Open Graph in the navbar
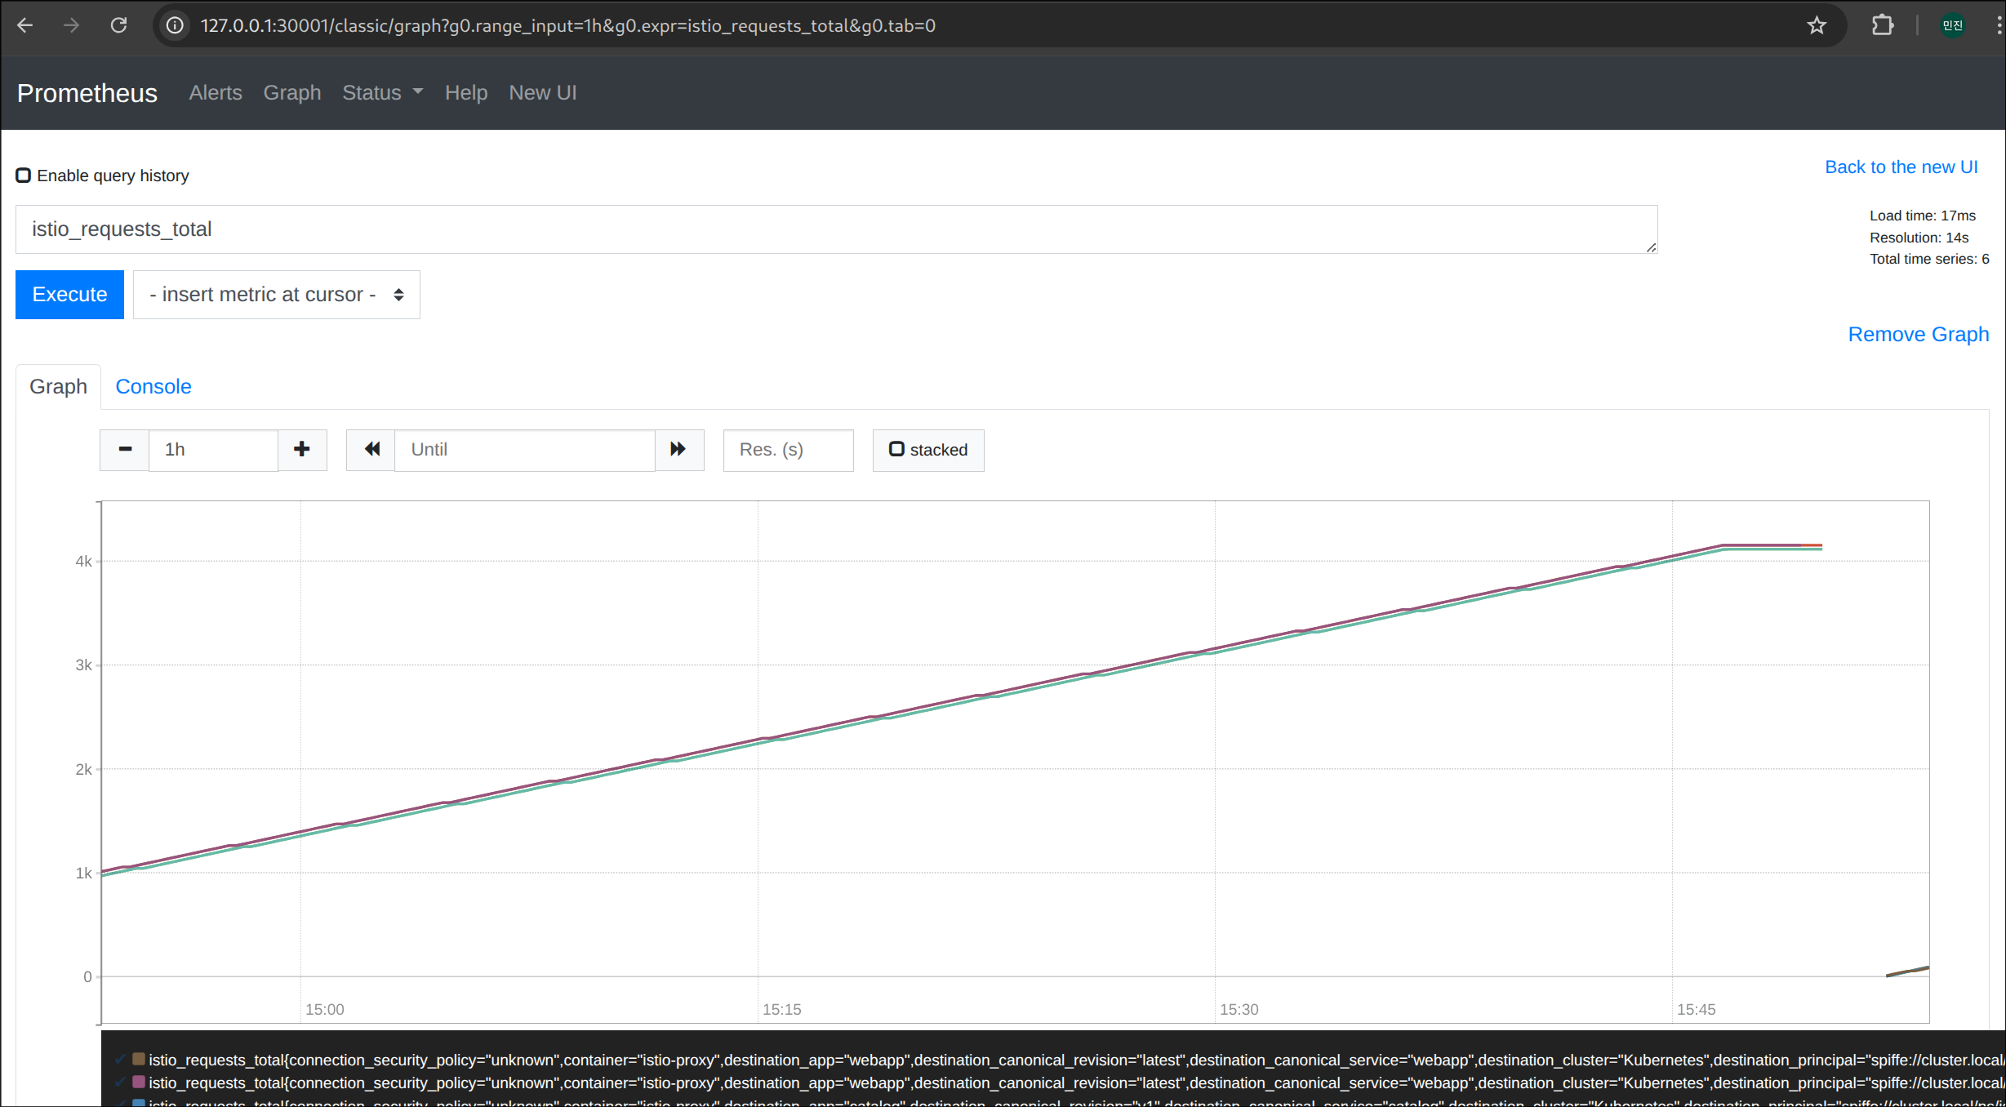 point(292,92)
